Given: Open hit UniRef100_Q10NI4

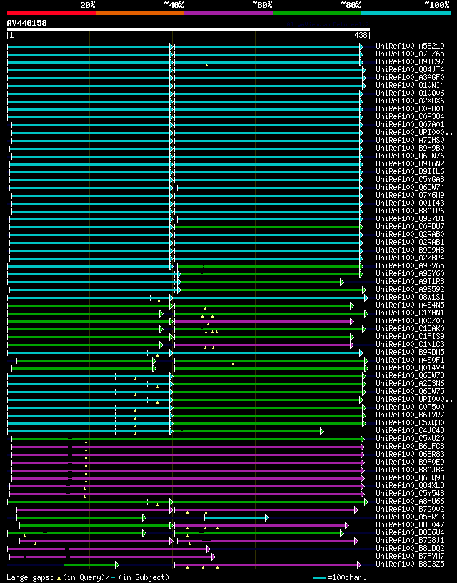Looking at the screenshot, I should pos(410,85).
